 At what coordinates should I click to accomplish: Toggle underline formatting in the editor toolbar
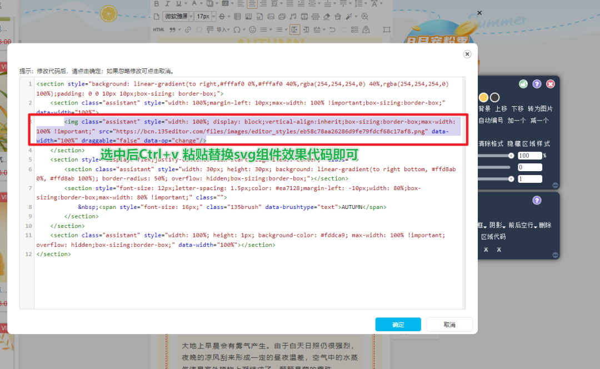coord(178,3)
